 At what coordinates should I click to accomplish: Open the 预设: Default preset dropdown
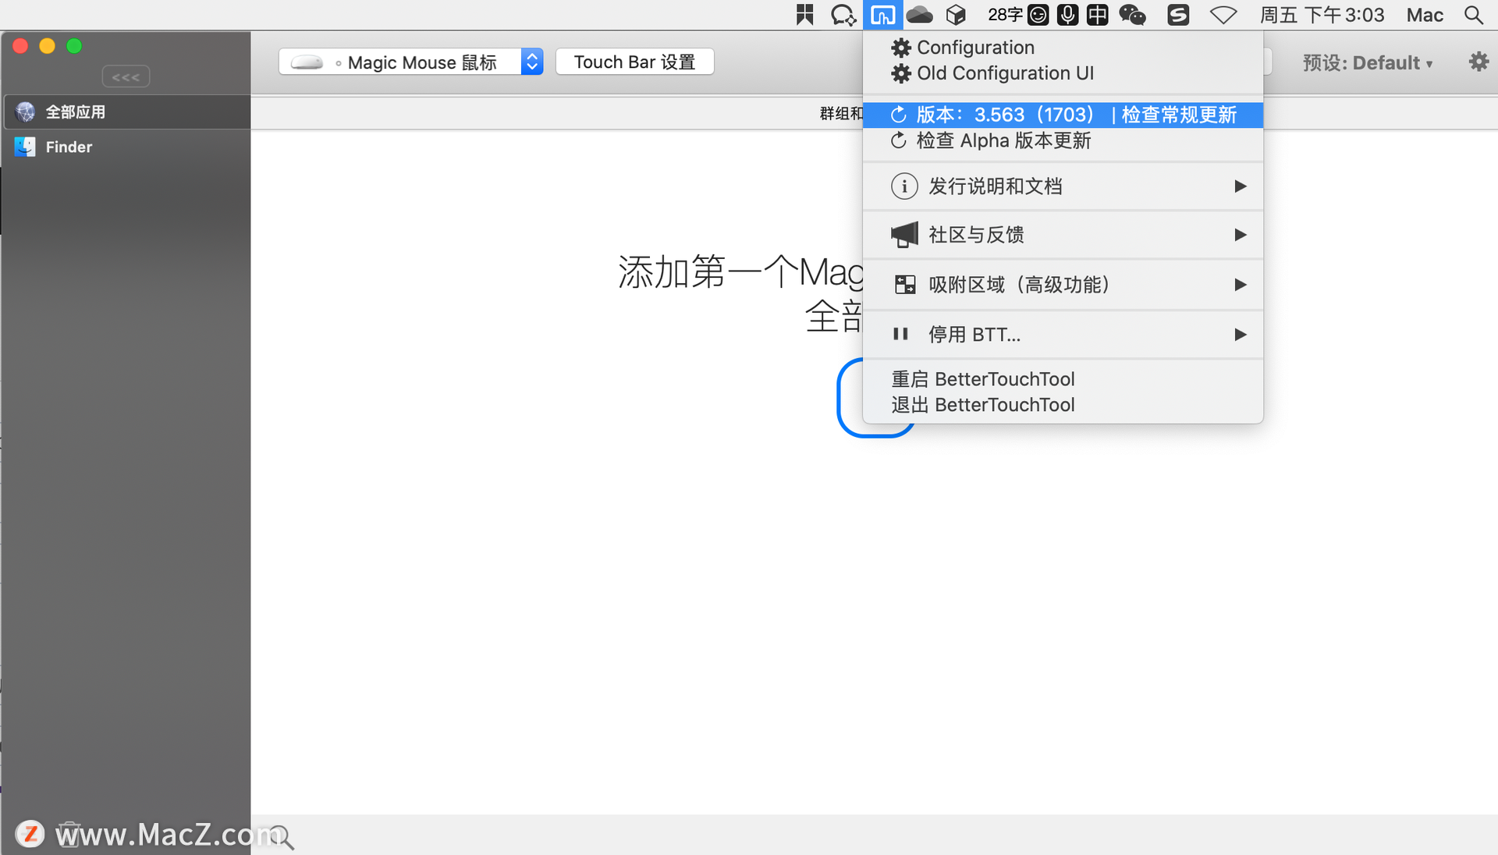point(1368,62)
